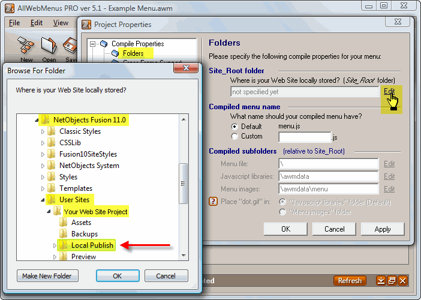Click the Javascript libraries path field
Screen dimensions: 421x300
tap(329, 176)
